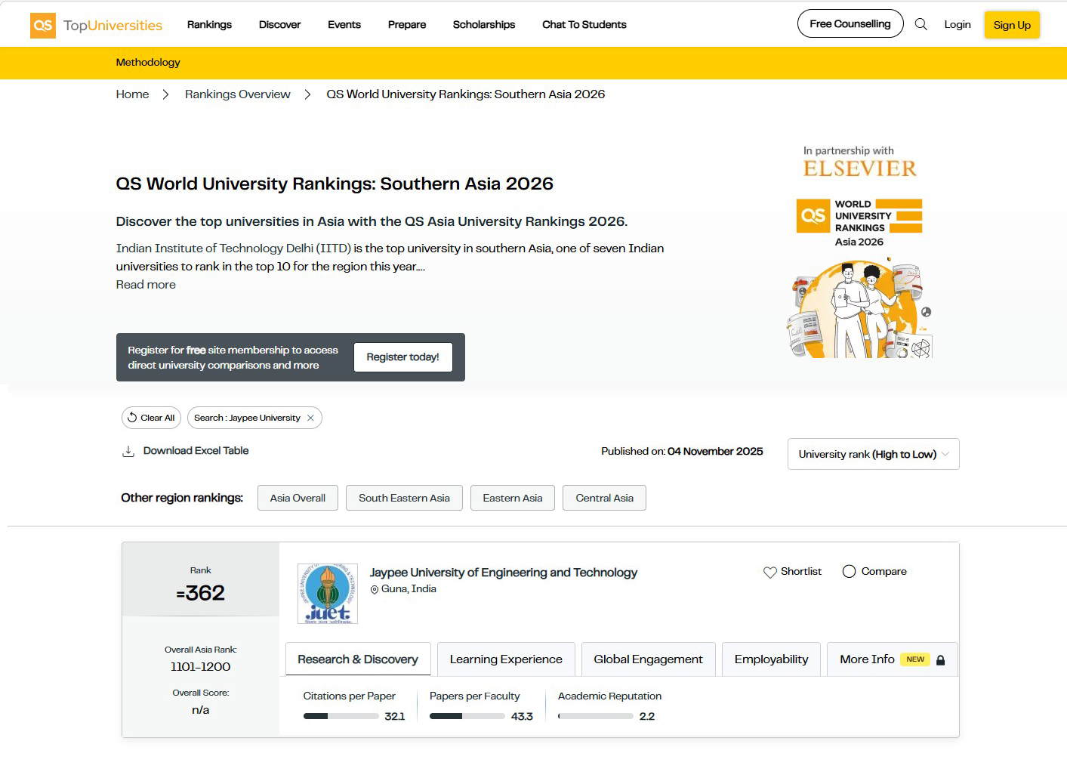Viewport: 1067px width, 775px height.
Task: Click the lock icon on More Info
Action: [x=940, y=660]
